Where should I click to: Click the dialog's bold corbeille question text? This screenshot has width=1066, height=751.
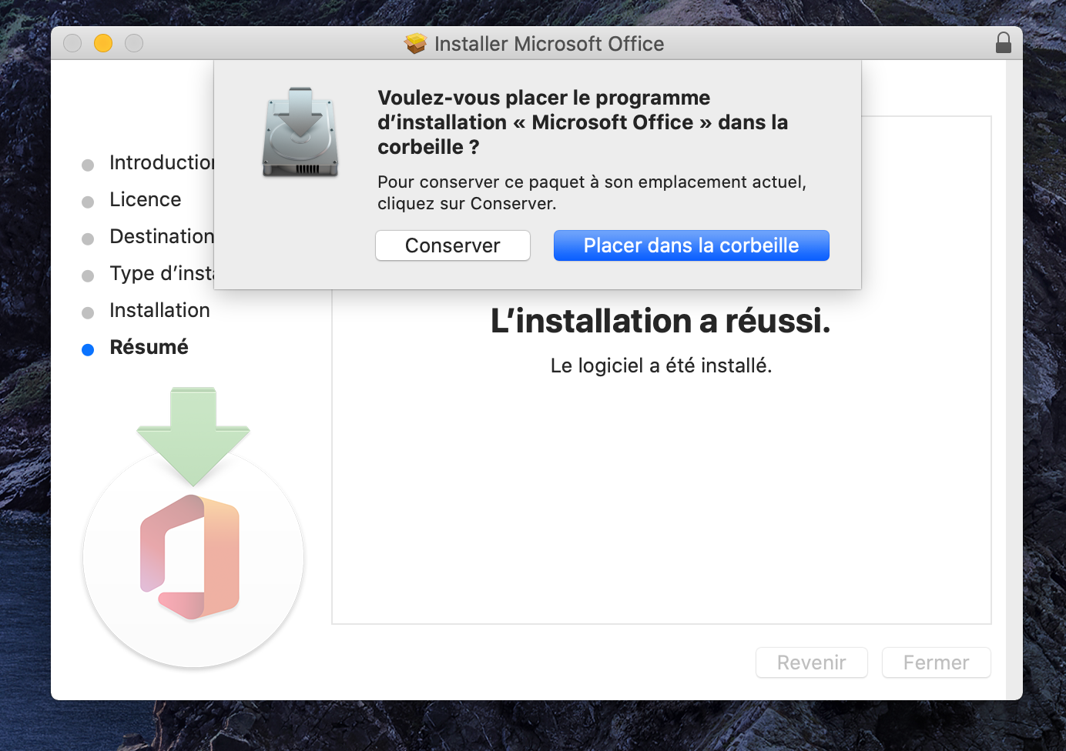(x=582, y=122)
